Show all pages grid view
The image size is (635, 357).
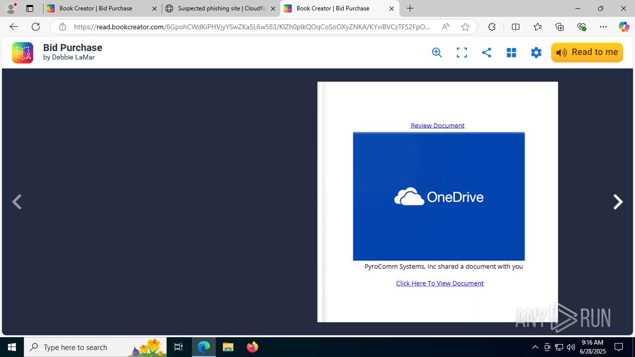pyautogui.click(x=511, y=53)
